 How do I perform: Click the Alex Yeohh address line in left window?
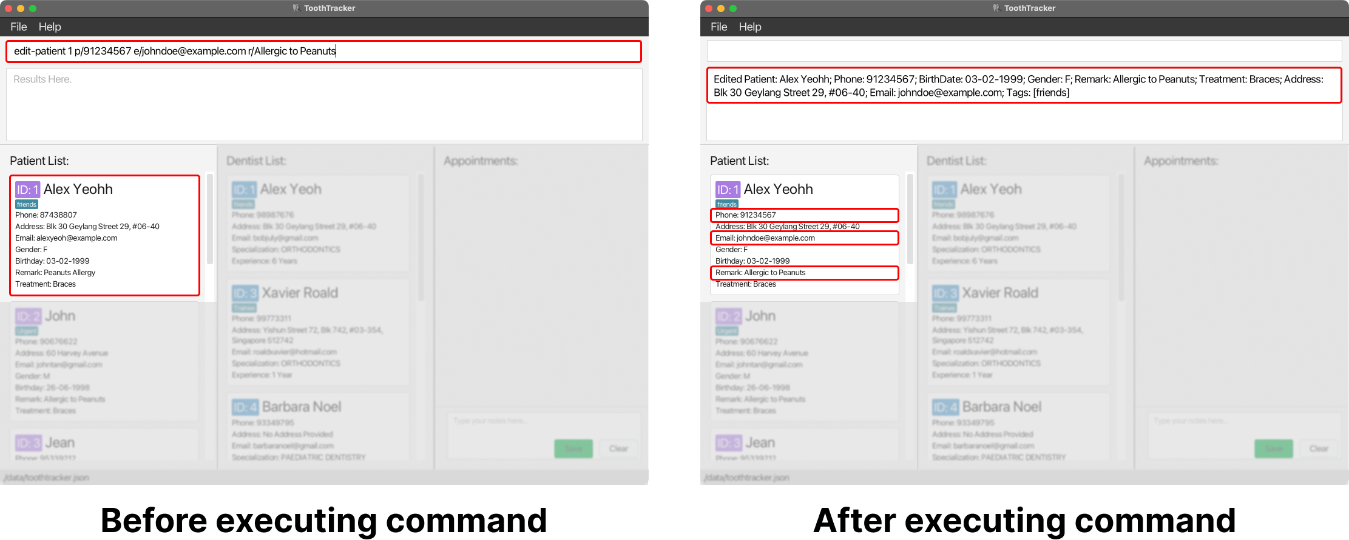click(87, 227)
